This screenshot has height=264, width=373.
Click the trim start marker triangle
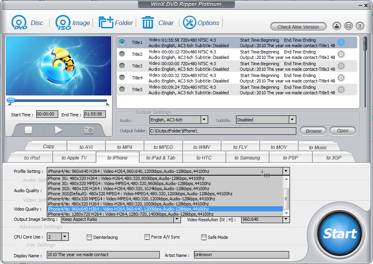click(x=9, y=104)
